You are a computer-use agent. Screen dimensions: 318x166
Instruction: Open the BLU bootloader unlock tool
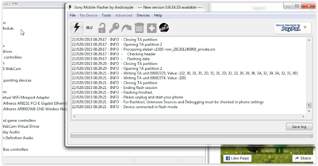point(89,28)
